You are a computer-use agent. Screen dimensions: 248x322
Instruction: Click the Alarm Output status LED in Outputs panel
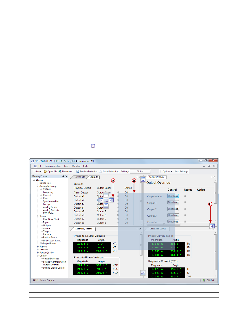[118, 192]
